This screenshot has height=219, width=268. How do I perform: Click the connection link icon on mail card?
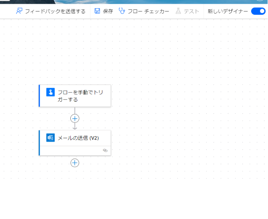[105, 150]
